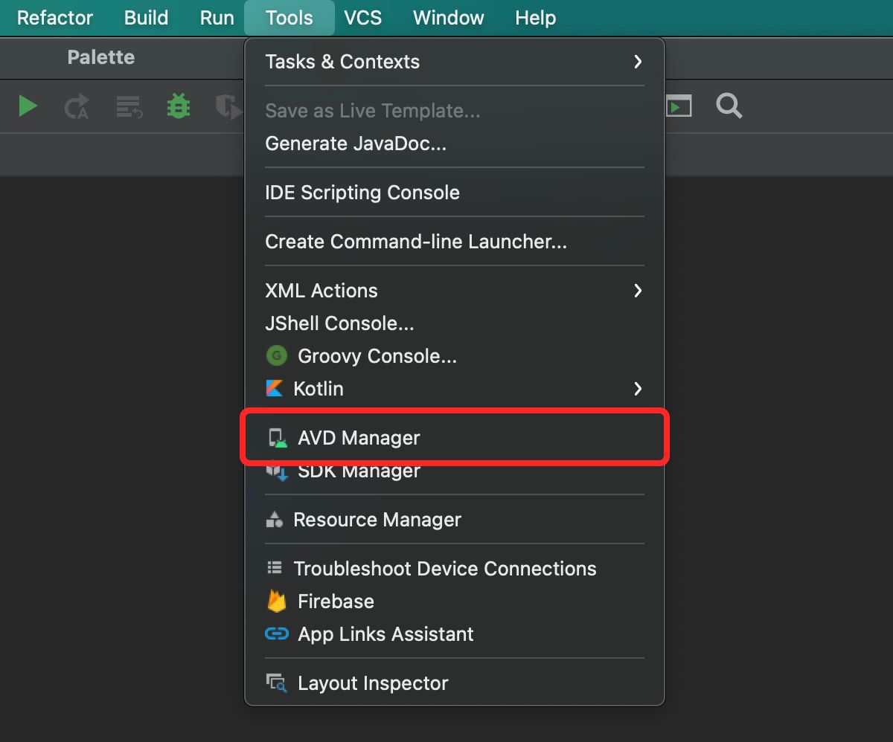Click the window-with-play icon beside the search icon
Viewport: 893px width, 742px height.
(x=678, y=106)
